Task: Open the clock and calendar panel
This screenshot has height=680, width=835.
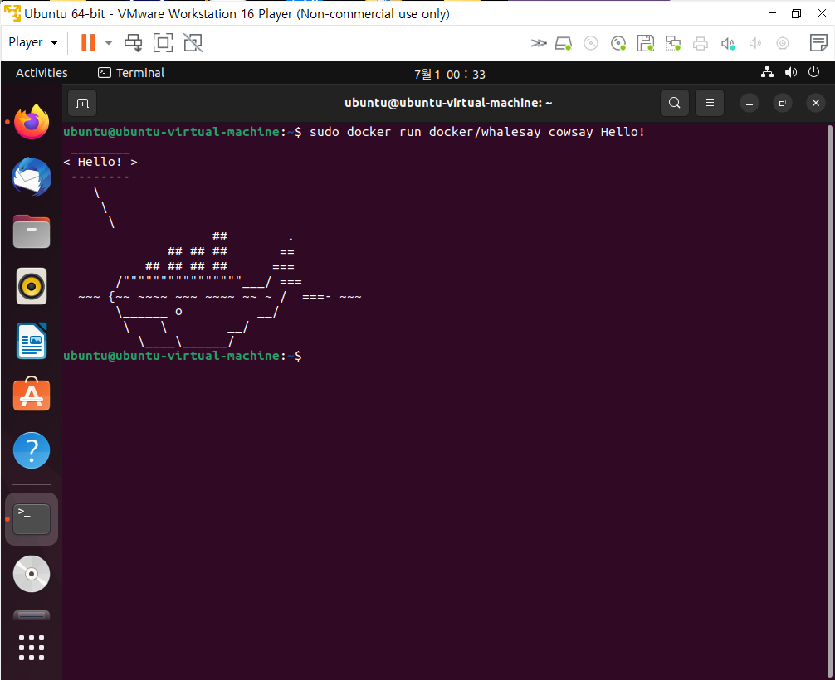Action: [450, 75]
